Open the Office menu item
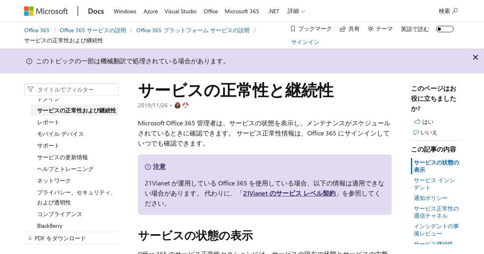The height and width of the screenshot is (254, 484). tap(211, 11)
